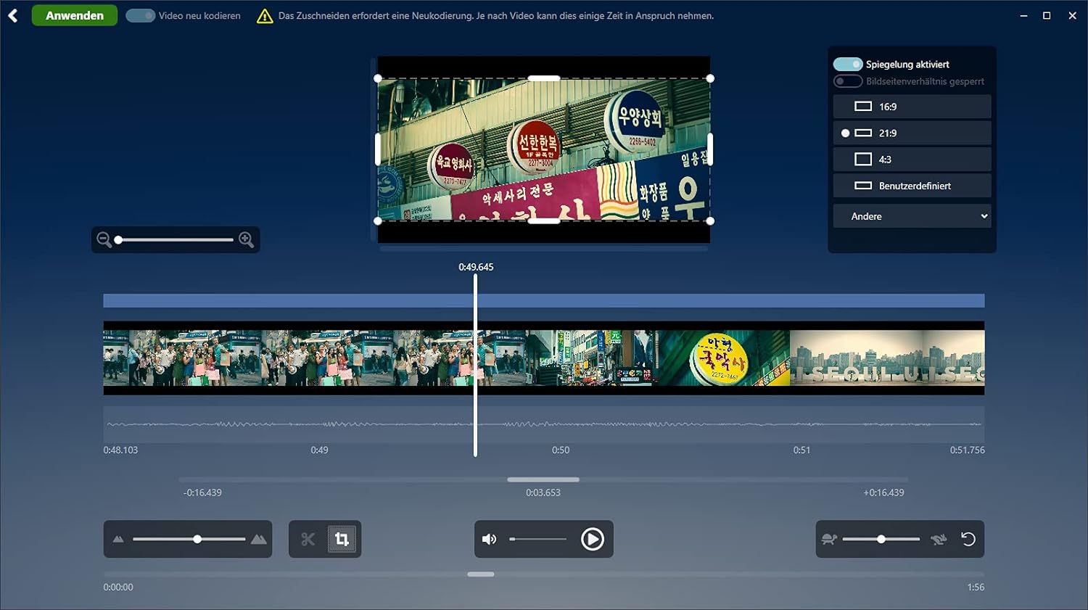Choose the 4:3 aspect ratio option

pyautogui.click(x=912, y=160)
